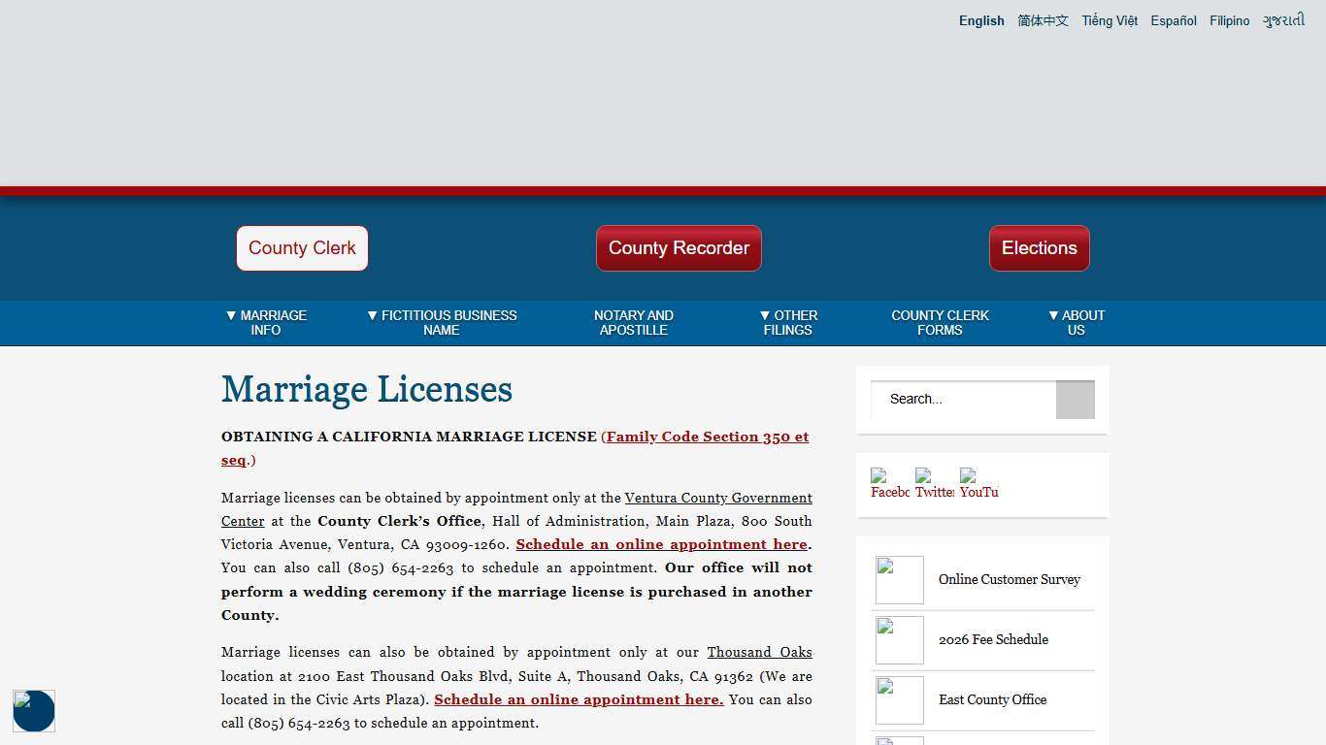1326x745 pixels.
Task: Click the accessibility widget icon
Action: (34, 711)
